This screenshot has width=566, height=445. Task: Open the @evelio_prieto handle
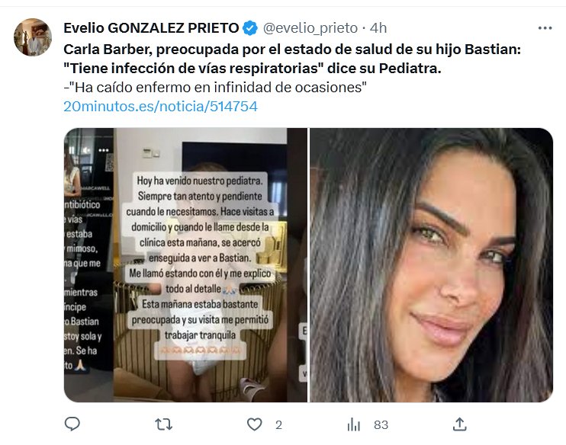click(310, 27)
